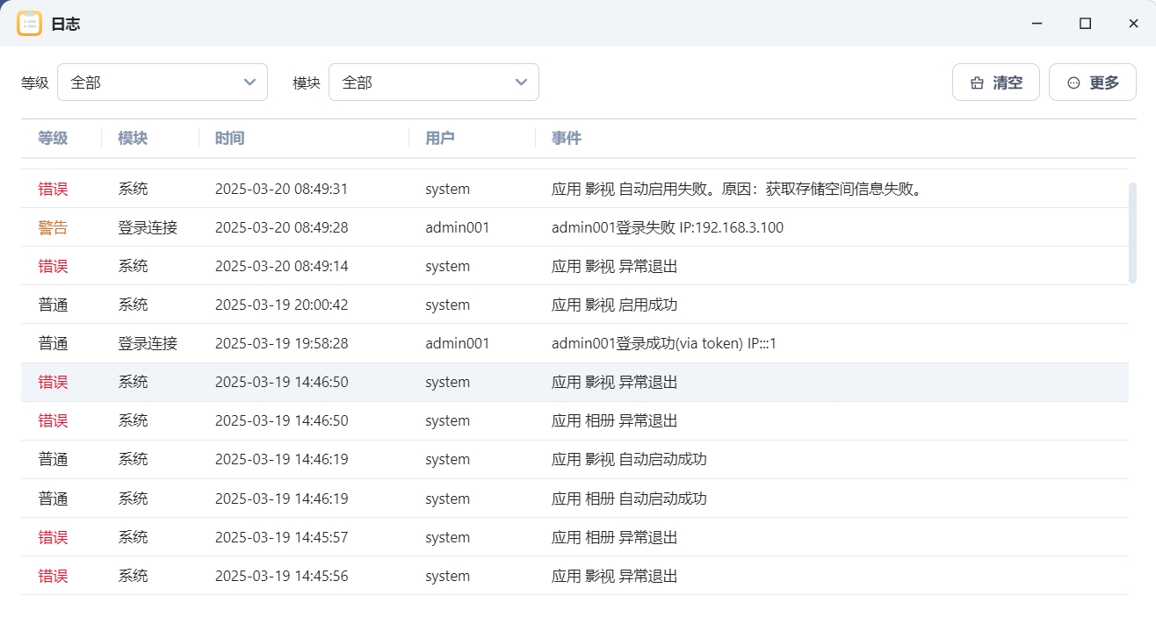This screenshot has height=617, width=1156.
Task: Open the 等级 level filter dropdown
Action: point(163,83)
